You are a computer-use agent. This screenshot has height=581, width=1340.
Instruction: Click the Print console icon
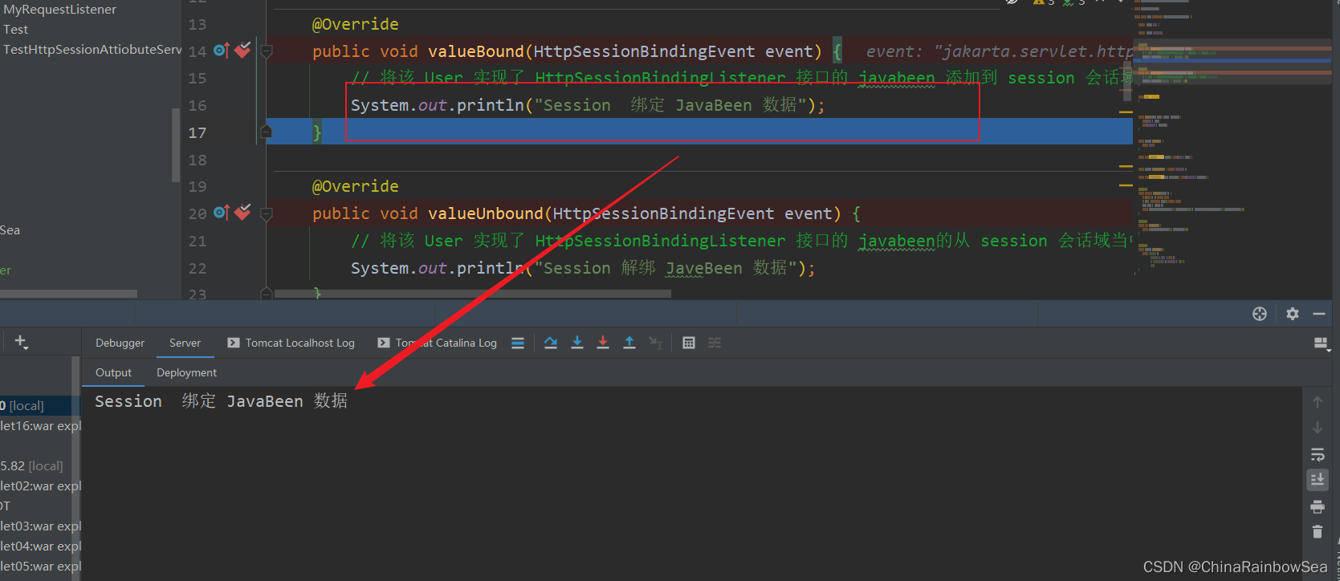[x=1318, y=506]
